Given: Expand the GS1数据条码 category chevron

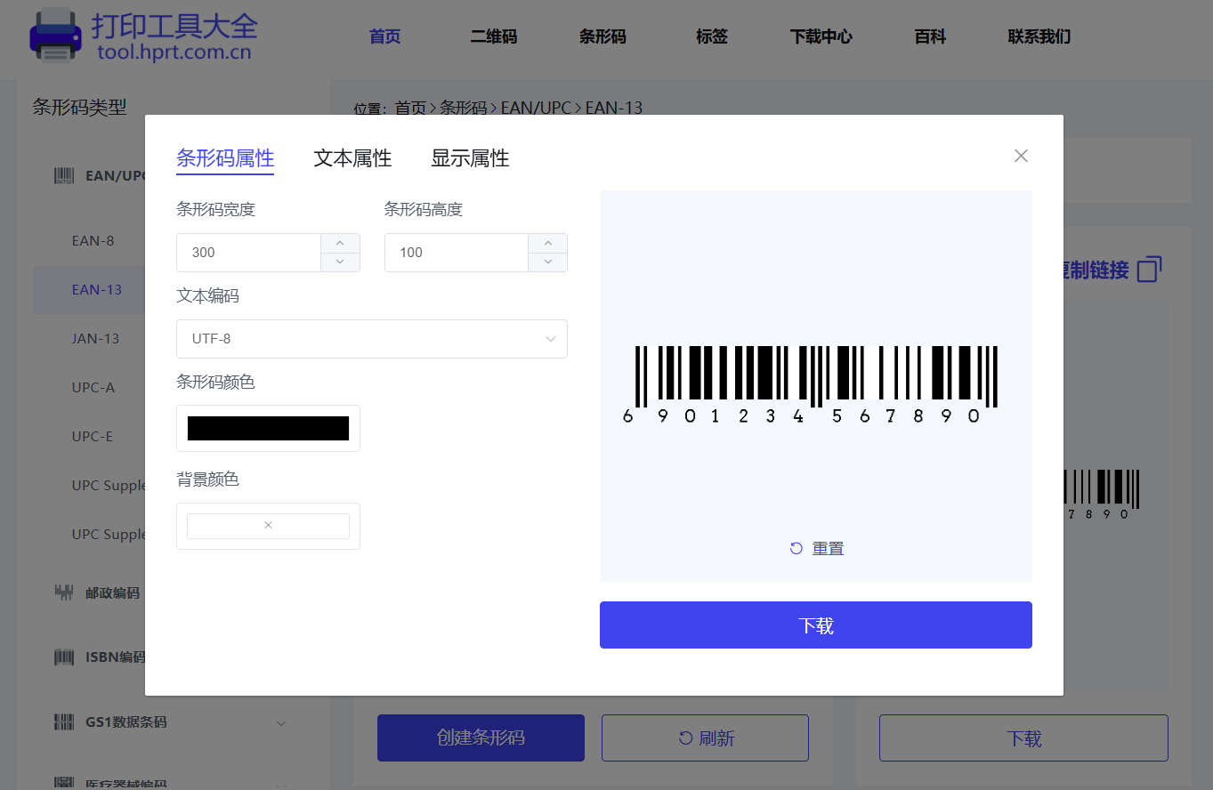Looking at the screenshot, I should 281,723.
